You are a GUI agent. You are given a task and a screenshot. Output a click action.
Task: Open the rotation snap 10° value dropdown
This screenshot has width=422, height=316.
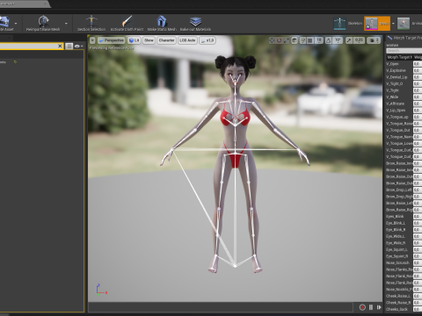point(338,40)
